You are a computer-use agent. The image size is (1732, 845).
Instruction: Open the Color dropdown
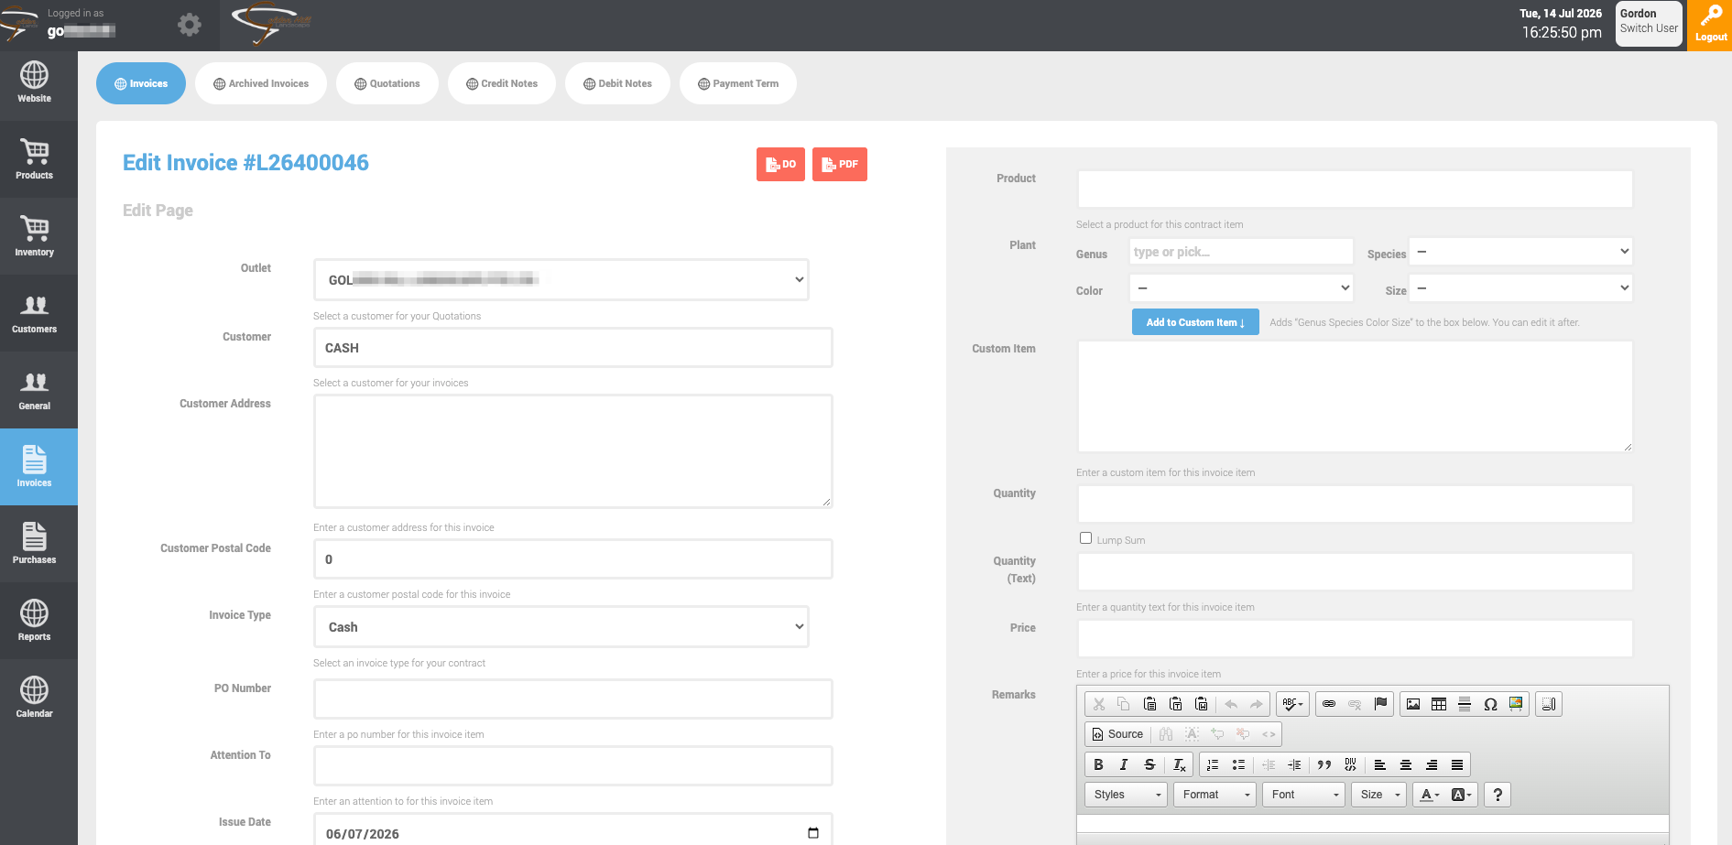click(x=1241, y=287)
